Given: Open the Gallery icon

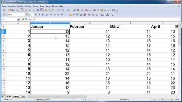Looking at the screenshot, I should [102, 10].
